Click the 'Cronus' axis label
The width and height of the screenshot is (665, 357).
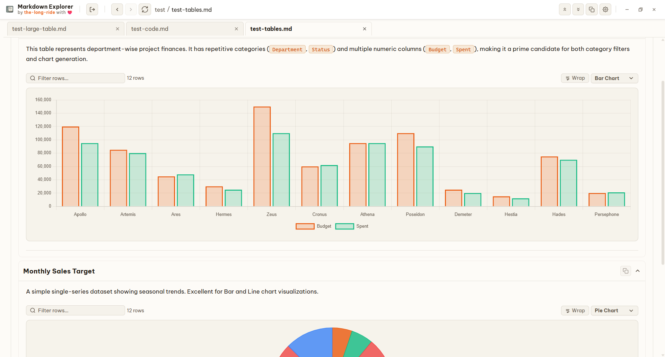click(x=320, y=214)
